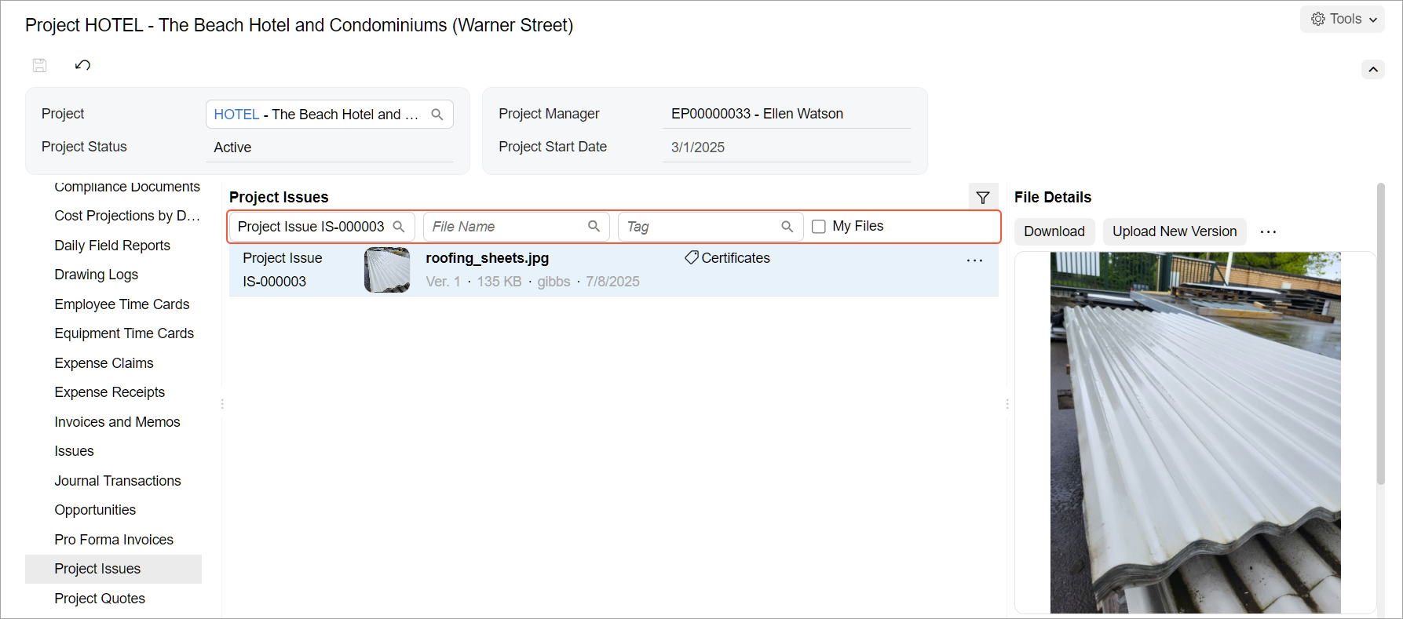Image resolution: width=1403 pixels, height=619 pixels.
Task: Click the save (floppy disk) icon
Action: (39, 65)
